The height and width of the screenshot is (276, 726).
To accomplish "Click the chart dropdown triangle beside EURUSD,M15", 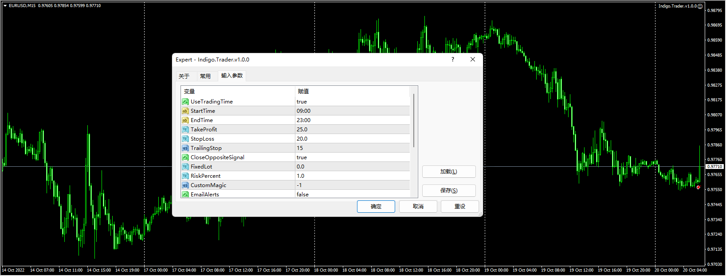I will click(5, 6).
